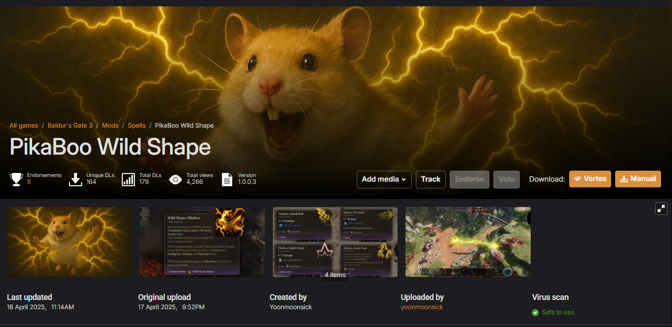Open the Wild Shape: PikaBoo tooltip thumbnail
The width and height of the screenshot is (672, 327).
[202, 242]
